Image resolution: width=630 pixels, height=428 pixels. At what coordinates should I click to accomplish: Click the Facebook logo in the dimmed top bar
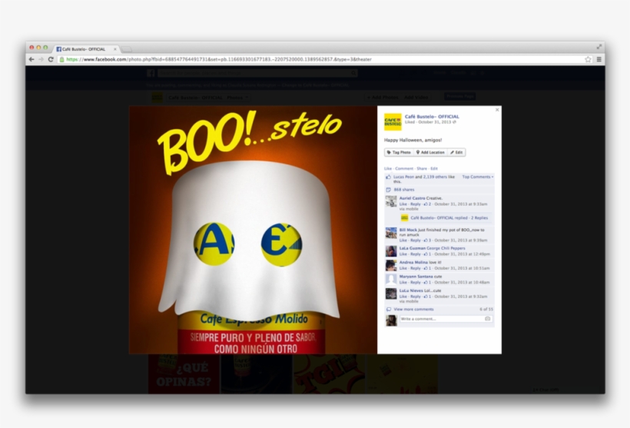(151, 73)
